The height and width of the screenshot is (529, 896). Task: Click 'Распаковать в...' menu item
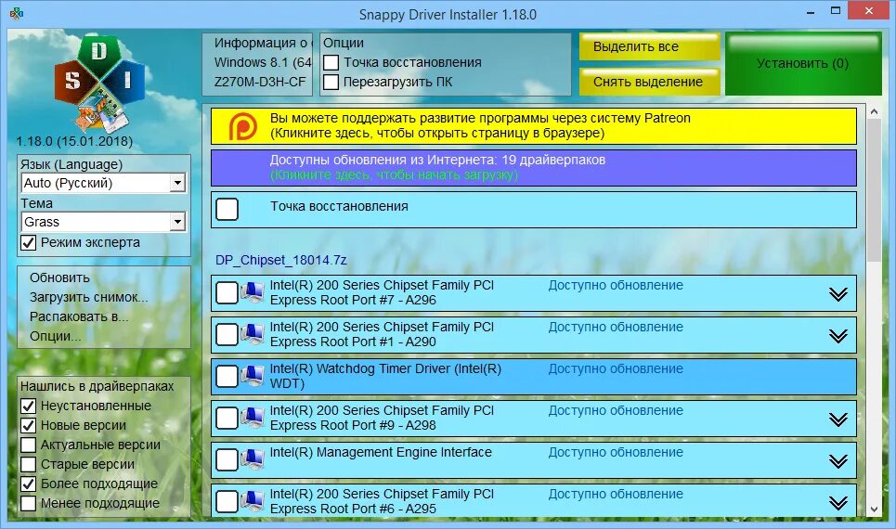[x=79, y=316]
